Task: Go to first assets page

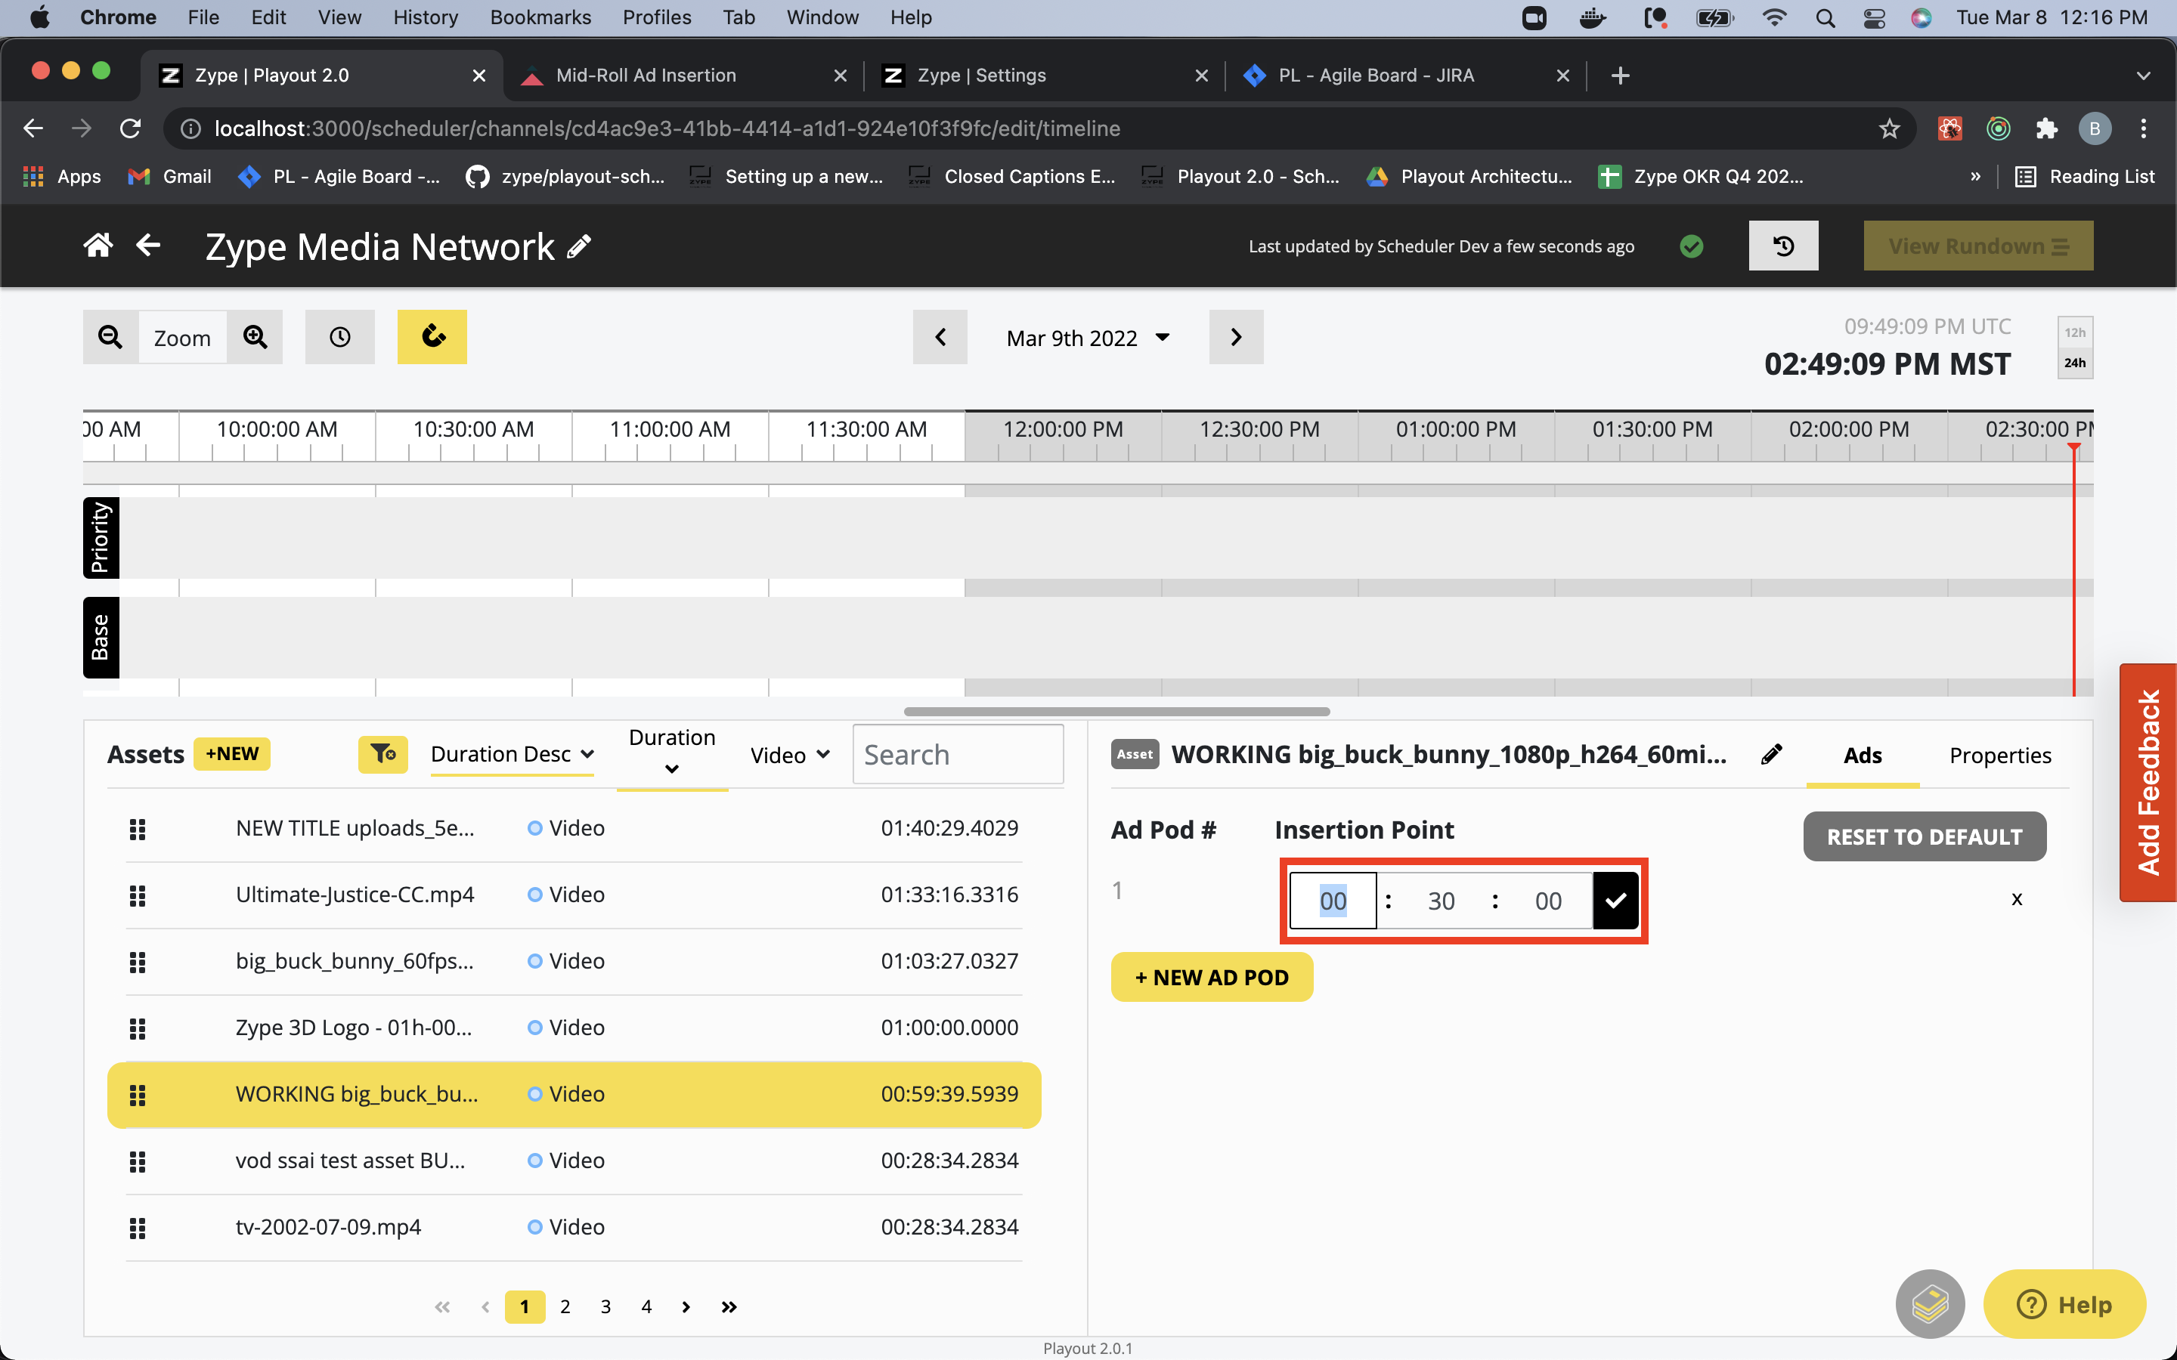Action: (443, 1307)
